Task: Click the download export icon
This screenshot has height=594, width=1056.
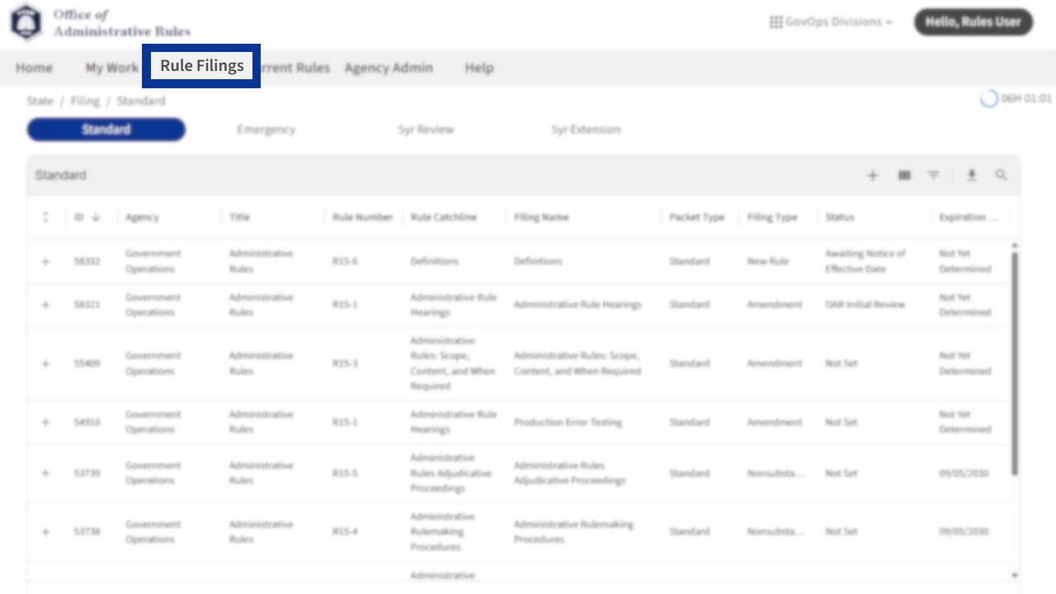Action: (x=972, y=175)
